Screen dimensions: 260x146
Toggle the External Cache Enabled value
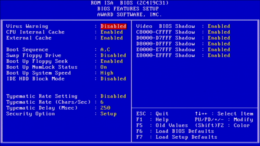112,38
